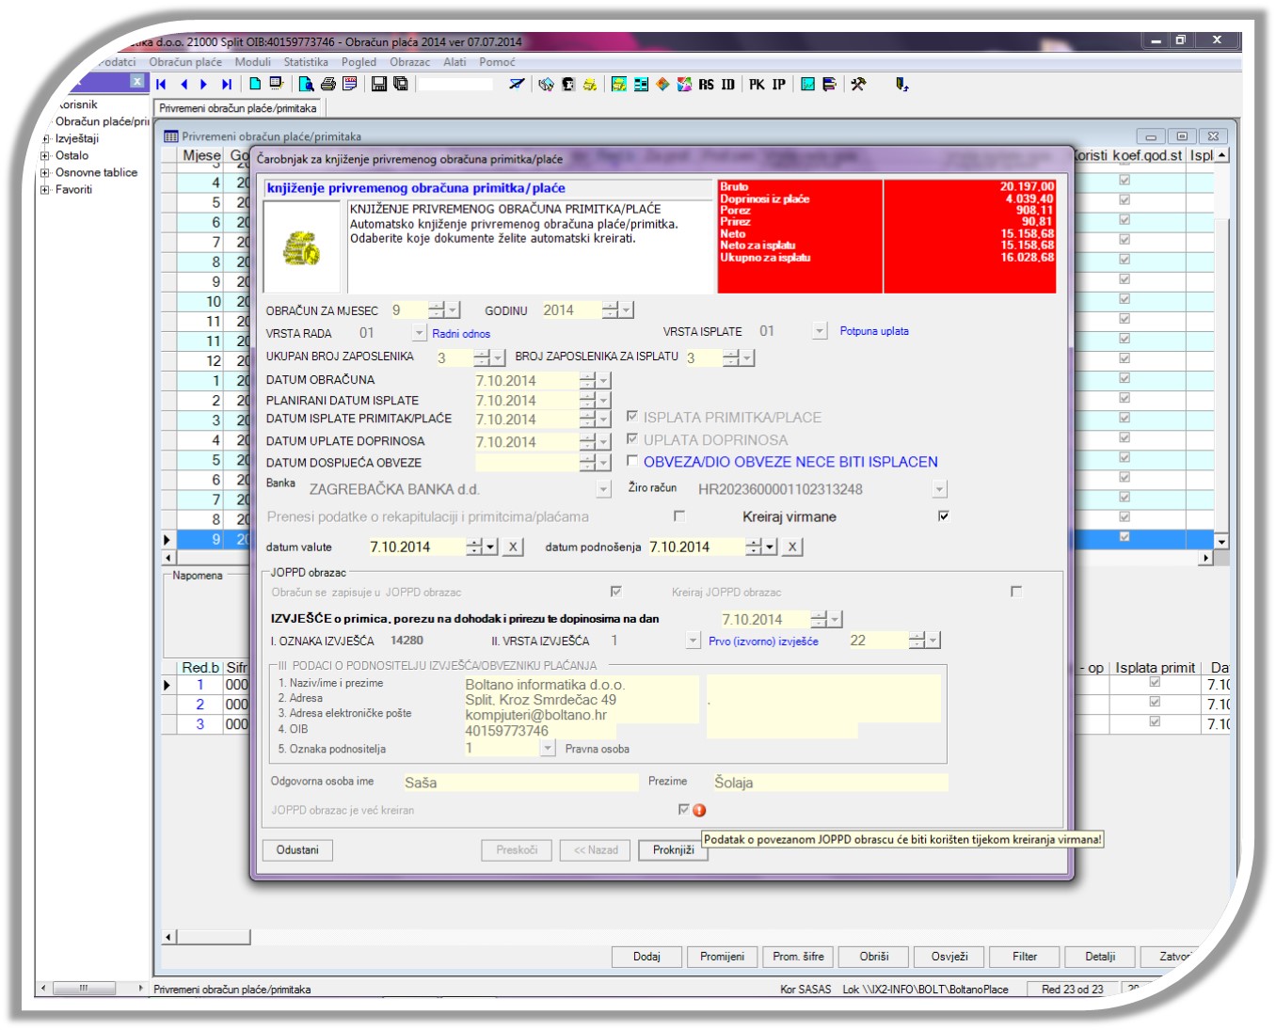Open the Banka dropdown list

pos(604,489)
